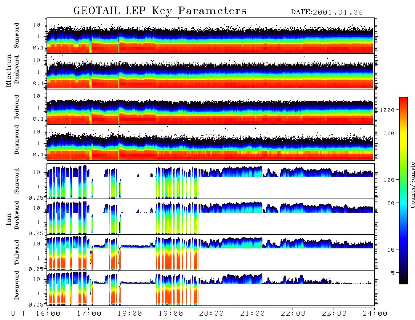The image size is (415, 320).
Task: Click the 20:00 time tick label
Action: tap(211, 314)
